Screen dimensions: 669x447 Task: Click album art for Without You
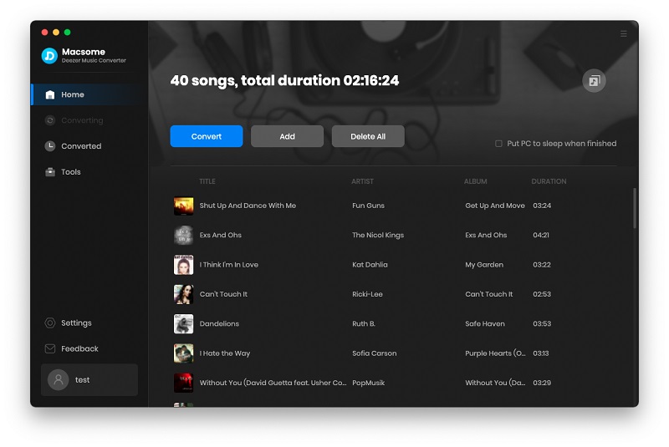[183, 383]
